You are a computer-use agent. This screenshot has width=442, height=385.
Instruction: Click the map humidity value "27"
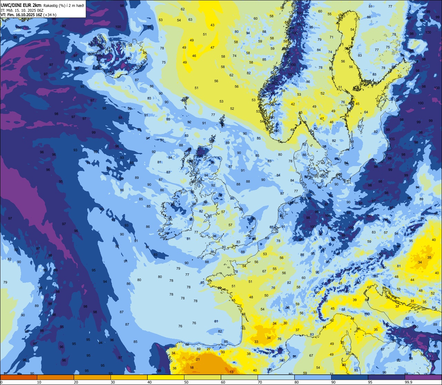(209, 349)
